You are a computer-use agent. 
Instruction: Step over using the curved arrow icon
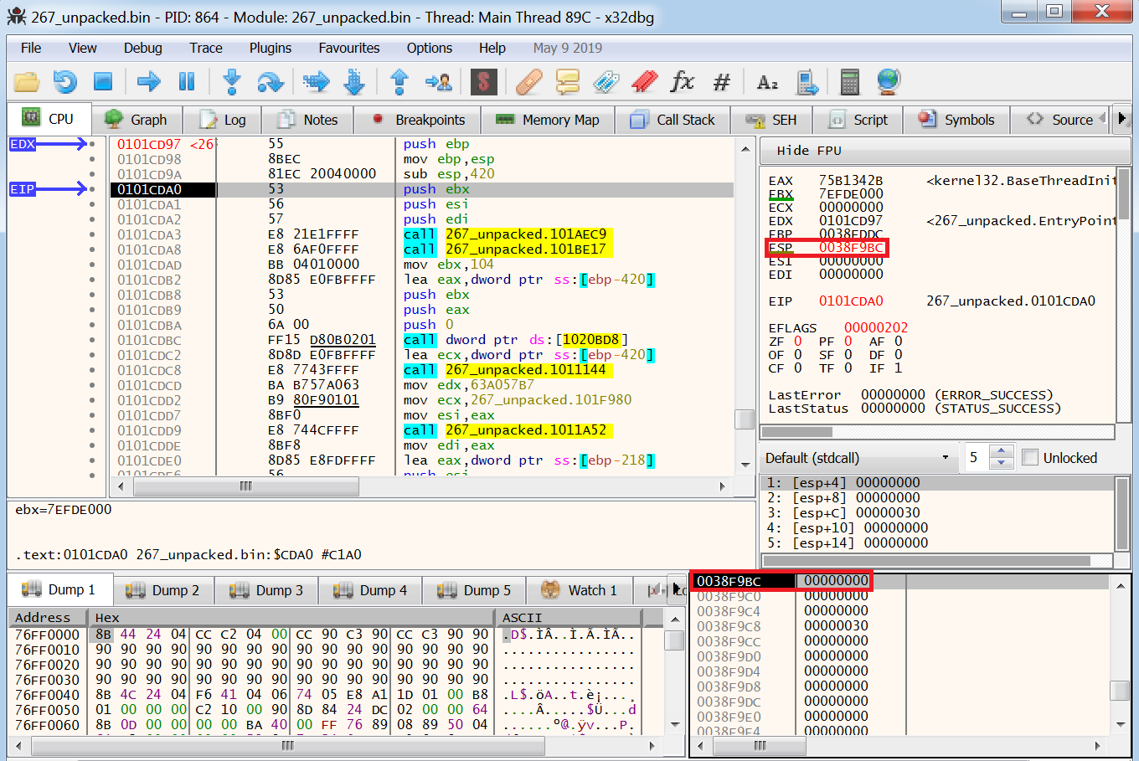pos(270,82)
